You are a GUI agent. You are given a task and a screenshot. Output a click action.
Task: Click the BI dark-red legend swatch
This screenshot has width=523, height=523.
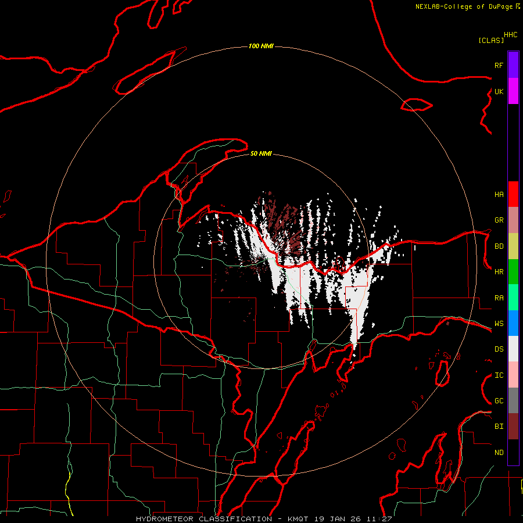coord(513,427)
